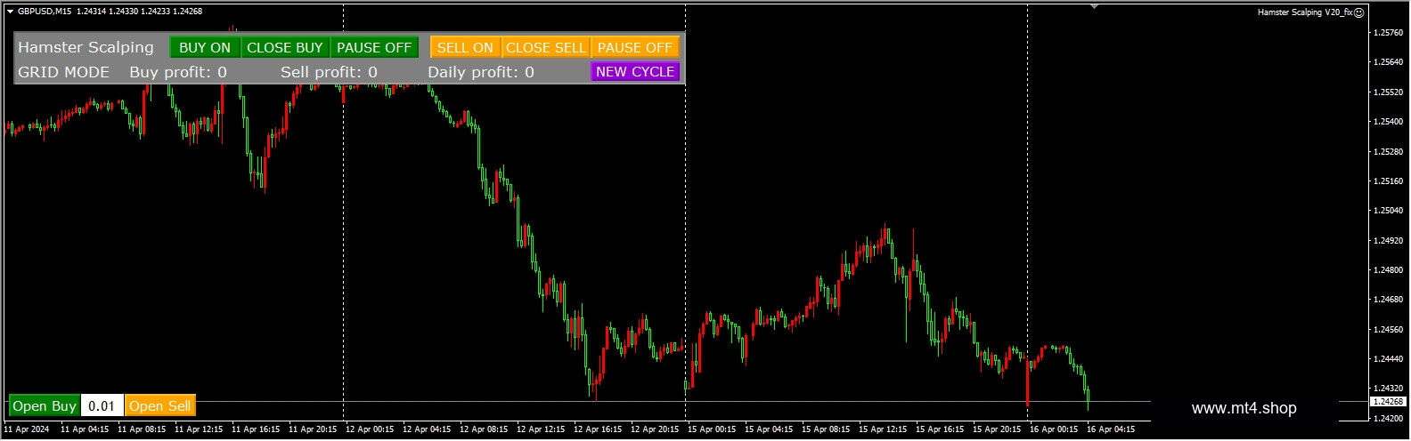The image size is (1411, 441).
Task: Start a NEW CYCLE with purple button
Action: (635, 71)
